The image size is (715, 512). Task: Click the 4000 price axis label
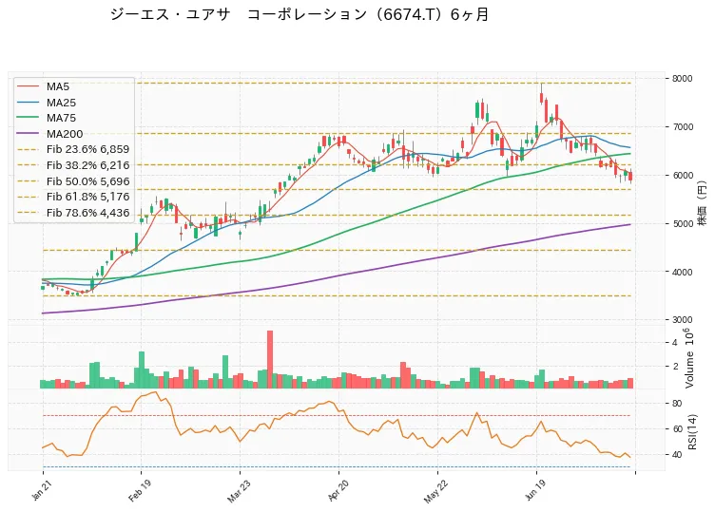click(682, 272)
